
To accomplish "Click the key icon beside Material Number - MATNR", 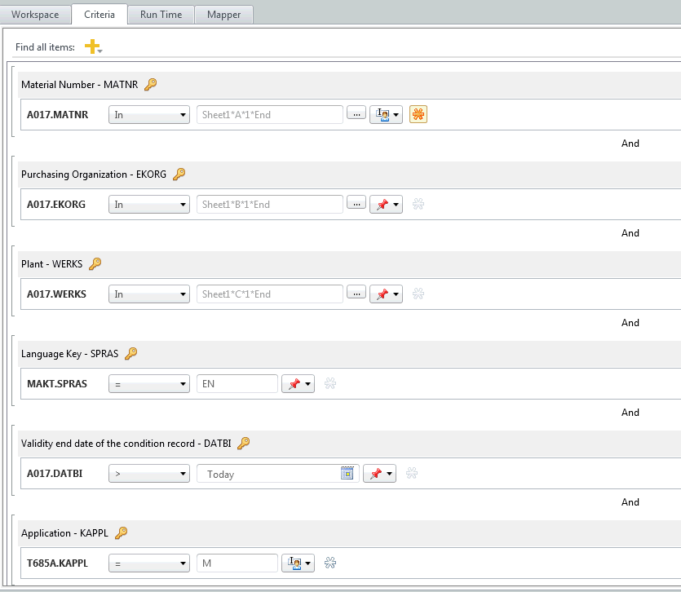I will click(150, 84).
